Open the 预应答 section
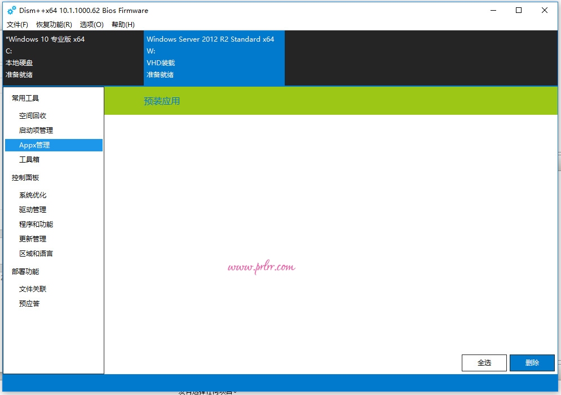561x395 pixels. 28,303
